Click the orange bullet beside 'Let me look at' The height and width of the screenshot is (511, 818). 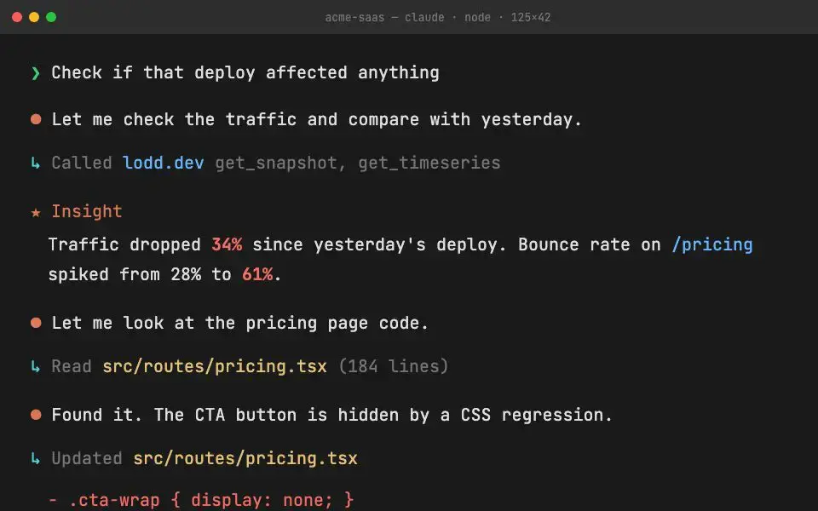pyautogui.click(x=36, y=323)
